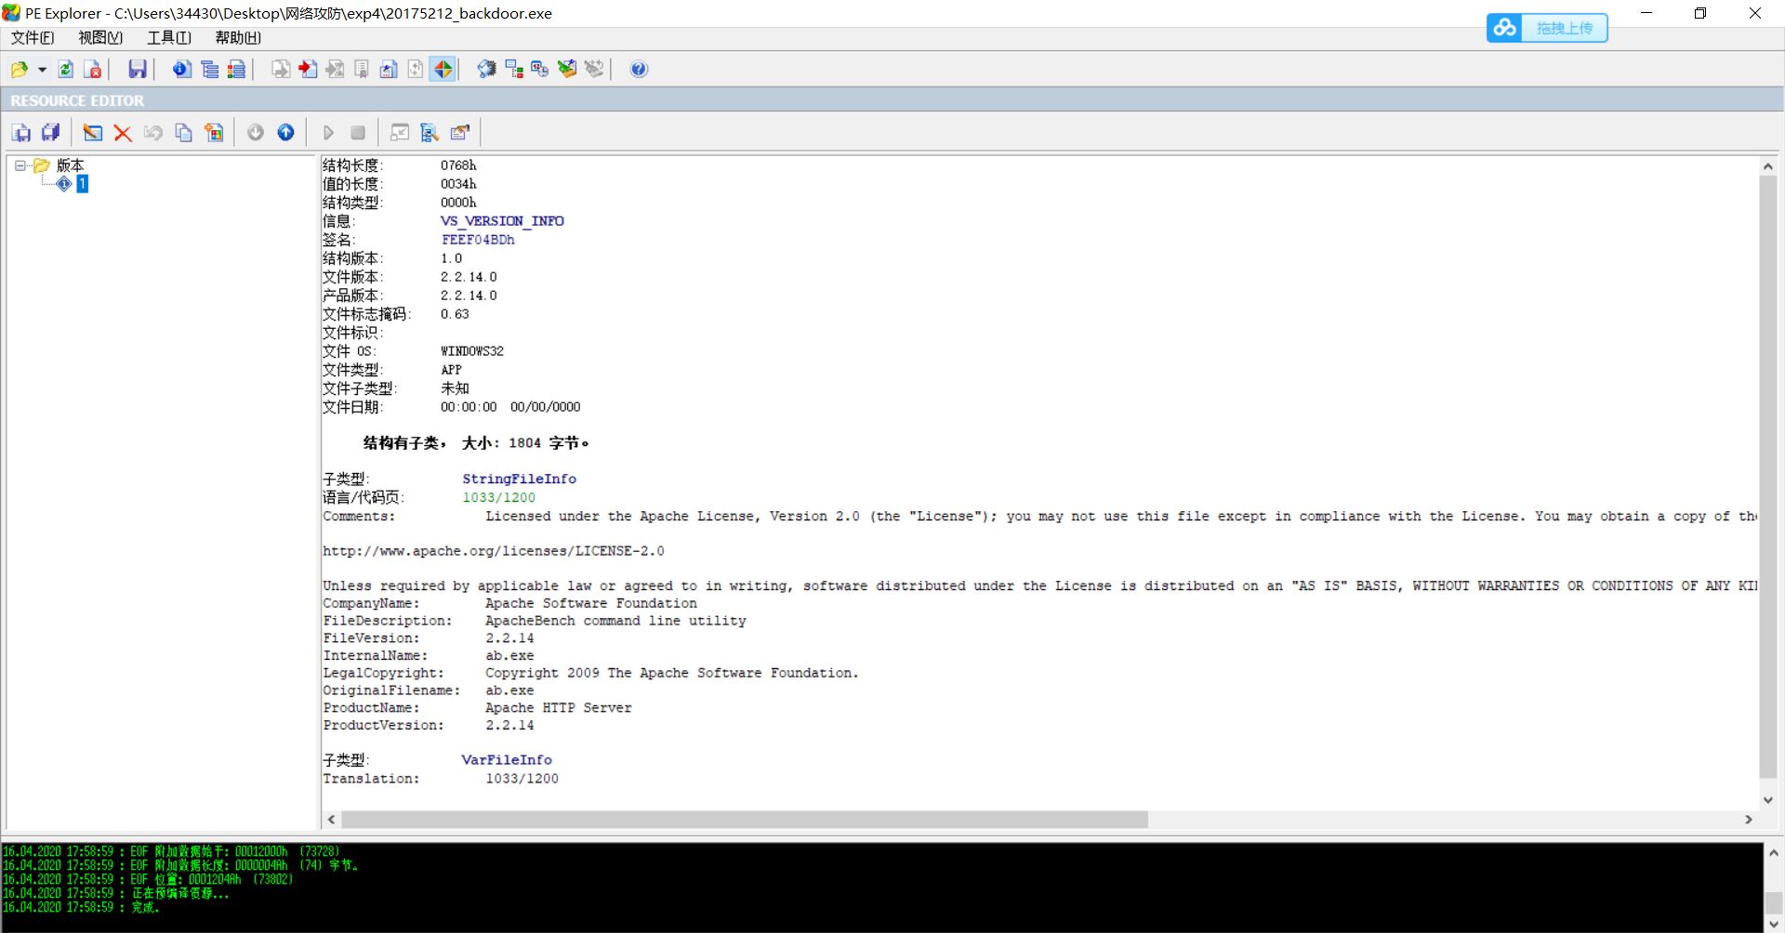Click the edit resource pencil icon

[93, 133]
